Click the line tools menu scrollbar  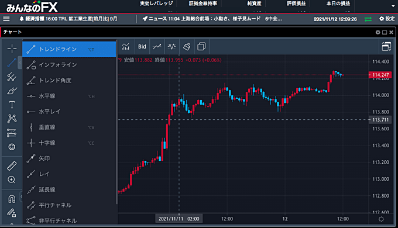116,122
